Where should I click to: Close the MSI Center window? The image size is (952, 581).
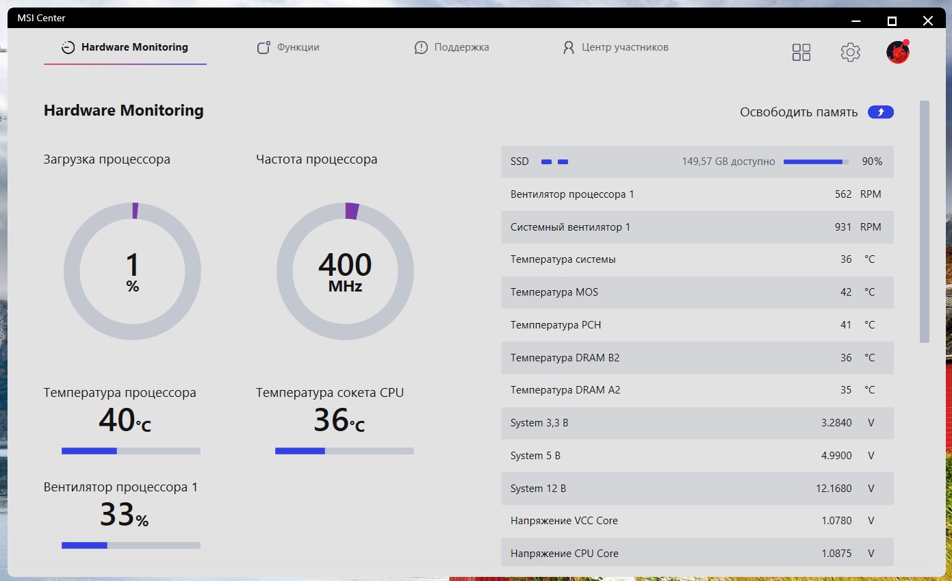coord(928,21)
